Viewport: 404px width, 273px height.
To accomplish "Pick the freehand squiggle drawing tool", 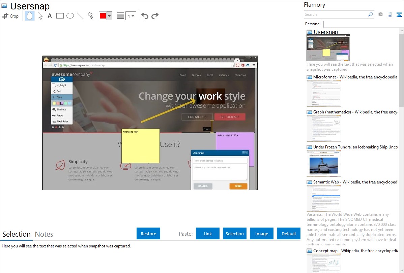I will (90, 16).
